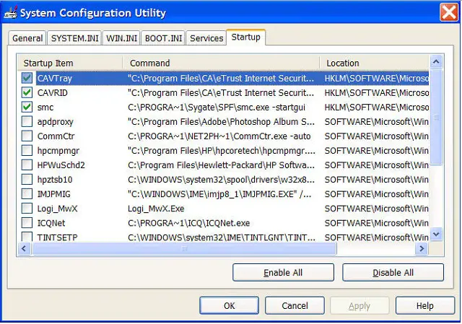Sort by the Location column header
Screen dimensions: 462x324
375,63
